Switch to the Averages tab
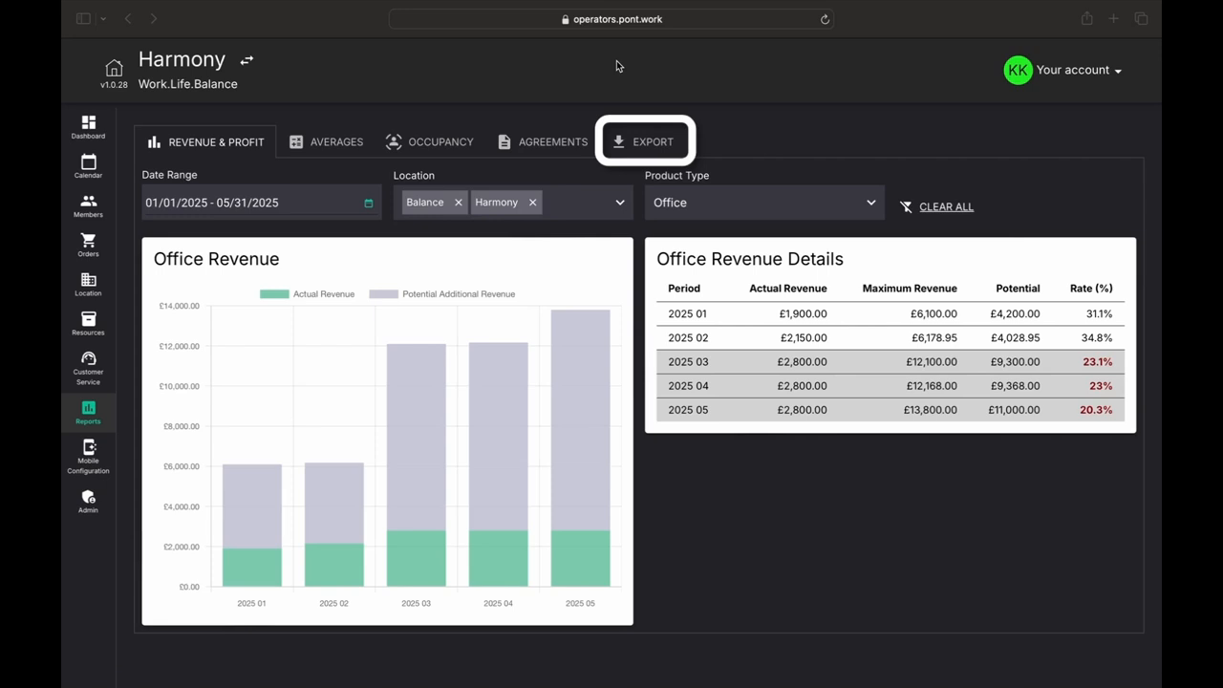This screenshot has width=1223, height=688. 326,141
